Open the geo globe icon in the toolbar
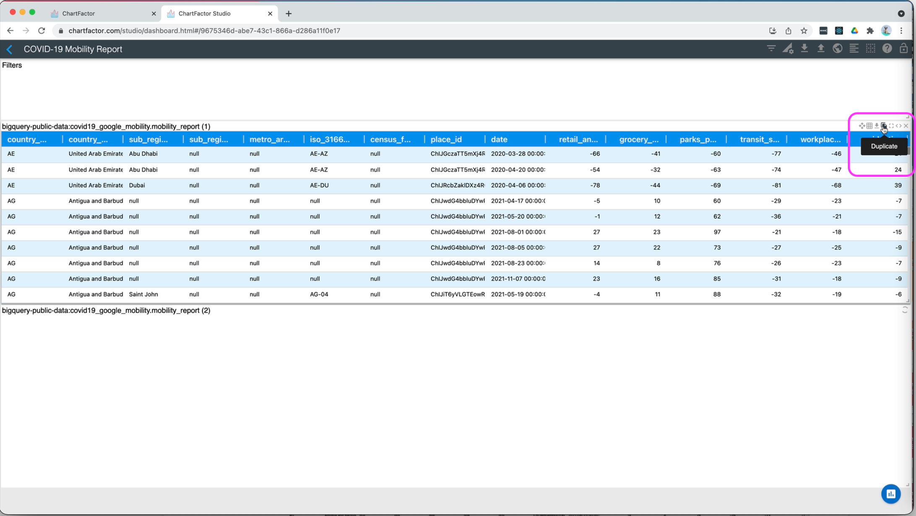Viewport: 916px width, 516px height. (837, 49)
